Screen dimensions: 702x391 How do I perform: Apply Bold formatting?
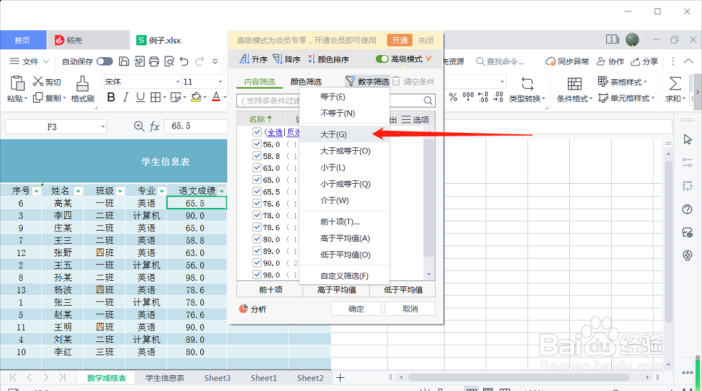[x=111, y=97]
